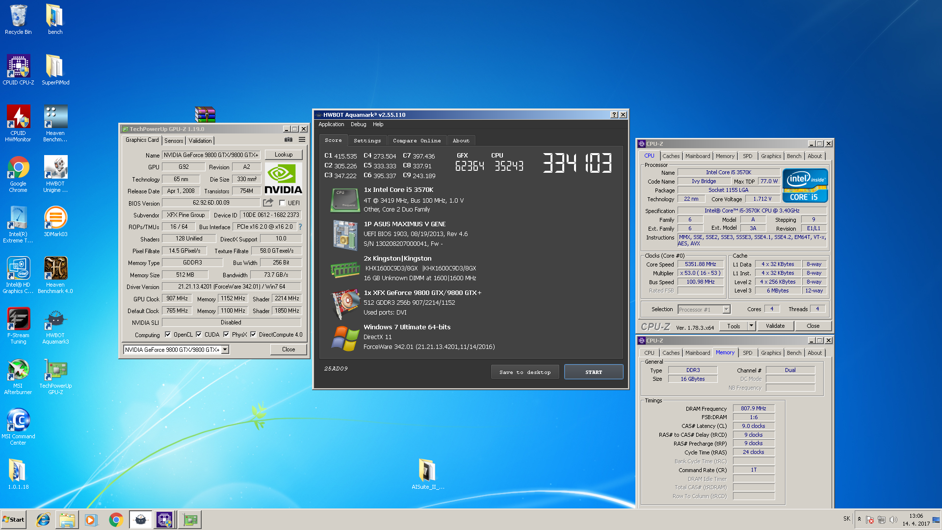Click the Tools button in CPU-Z

733,326
